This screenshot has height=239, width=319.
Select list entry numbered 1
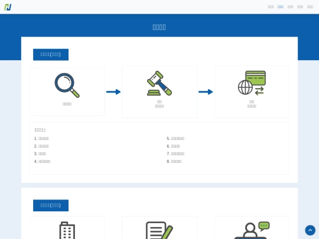(41, 139)
